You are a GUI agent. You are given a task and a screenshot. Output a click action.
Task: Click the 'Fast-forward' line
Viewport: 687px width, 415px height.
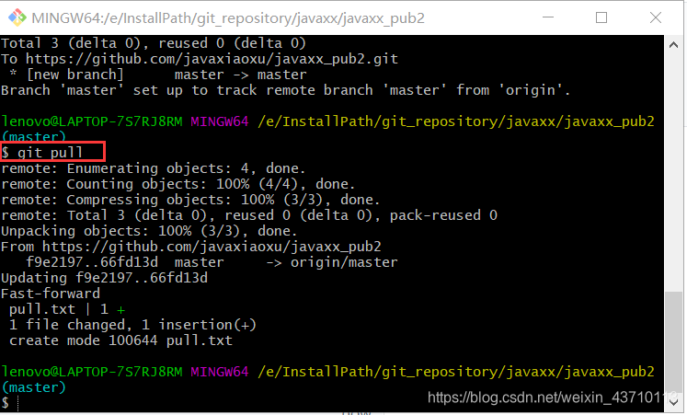tap(51, 294)
